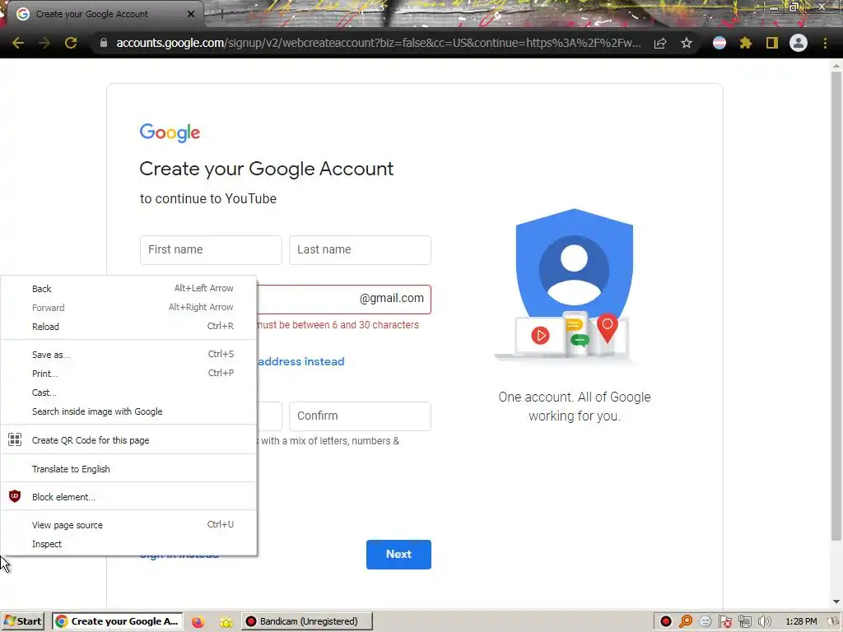This screenshot has width=843, height=632.
Task: Click the scrollbar down arrow
Action: (836, 602)
